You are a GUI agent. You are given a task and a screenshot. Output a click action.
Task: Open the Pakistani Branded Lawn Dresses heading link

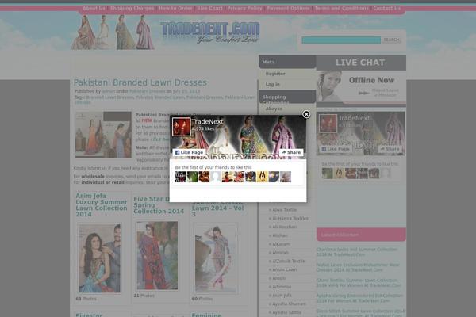(x=140, y=82)
